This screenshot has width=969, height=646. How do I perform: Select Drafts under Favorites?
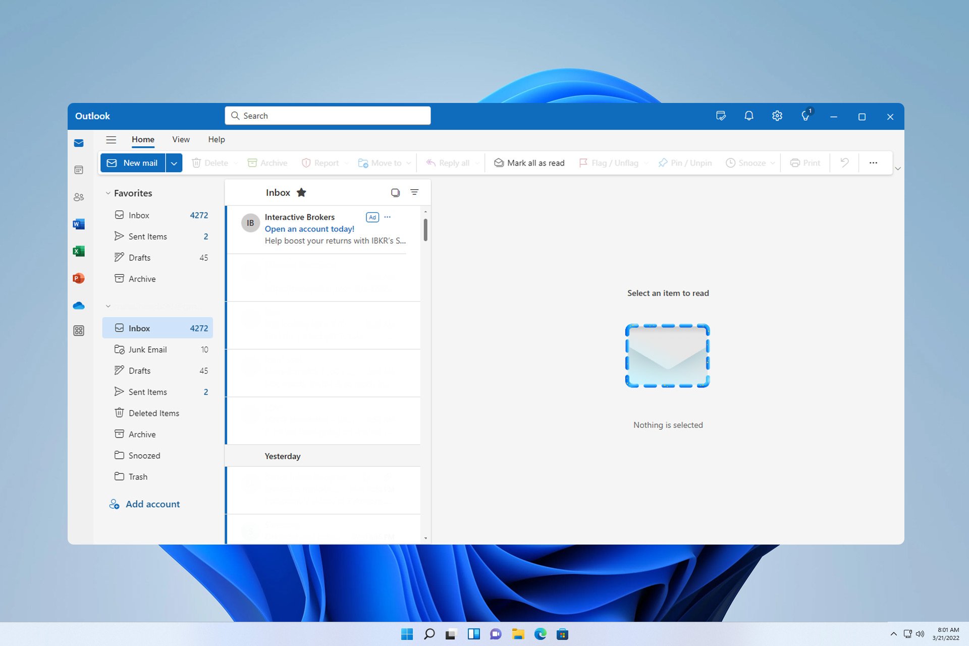pyautogui.click(x=157, y=258)
